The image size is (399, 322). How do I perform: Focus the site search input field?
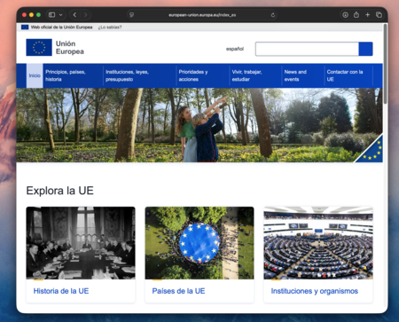click(307, 49)
